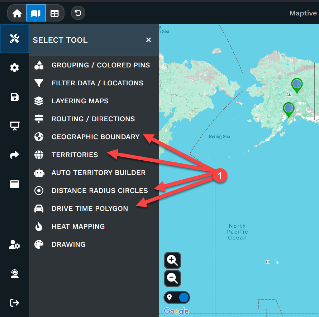Click the Heat Mapping flame icon
The width and height of the screenshot is (319, 317).
[39, 226]
